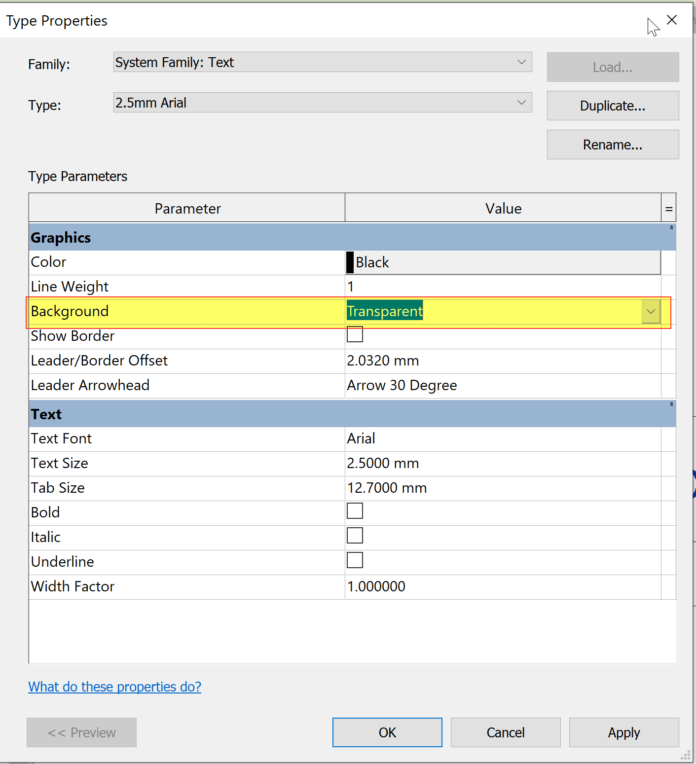Image resolution: width=696 pixels, height=764 pixels.
Task: Open the Black color swatch picker
Action: (x=503, y=262)
